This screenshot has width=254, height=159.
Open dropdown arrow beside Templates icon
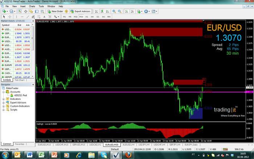coord(156,11)
